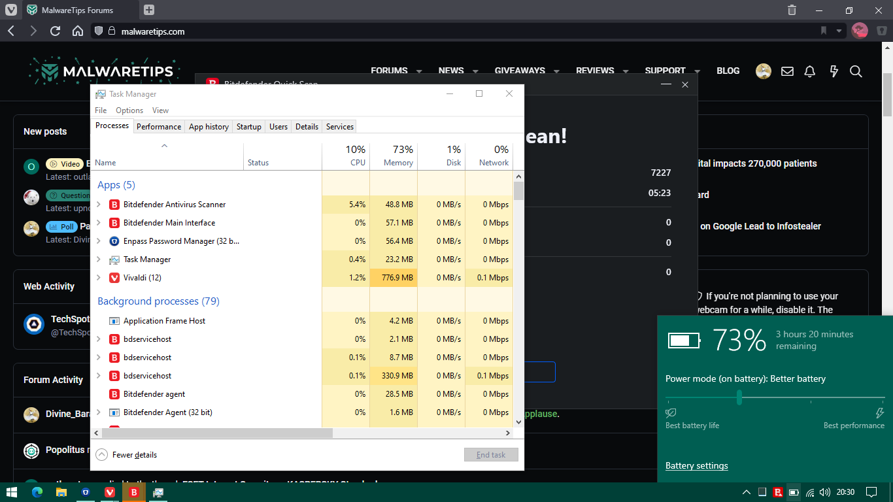The image size is (893, 502).
Task: Open the MalwareTips inbox envelope icon
Action: point(788,71)
